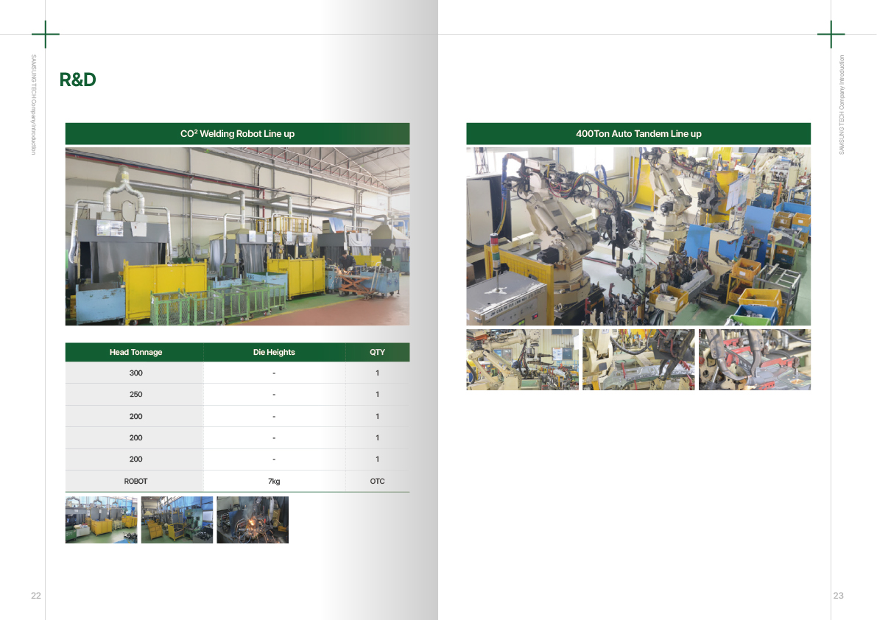Click the 250 head tonnage cell
Image resolution: width=877 pixels, height=620 pixels.
pos(135,395)
